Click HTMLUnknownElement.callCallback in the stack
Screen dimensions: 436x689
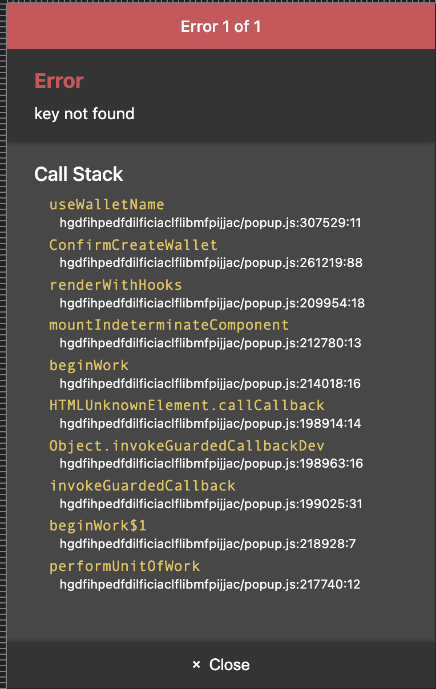pos(187,405)
